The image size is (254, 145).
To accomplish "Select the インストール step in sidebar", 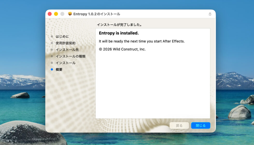I will pyautogui.click(x=66, y=63).
